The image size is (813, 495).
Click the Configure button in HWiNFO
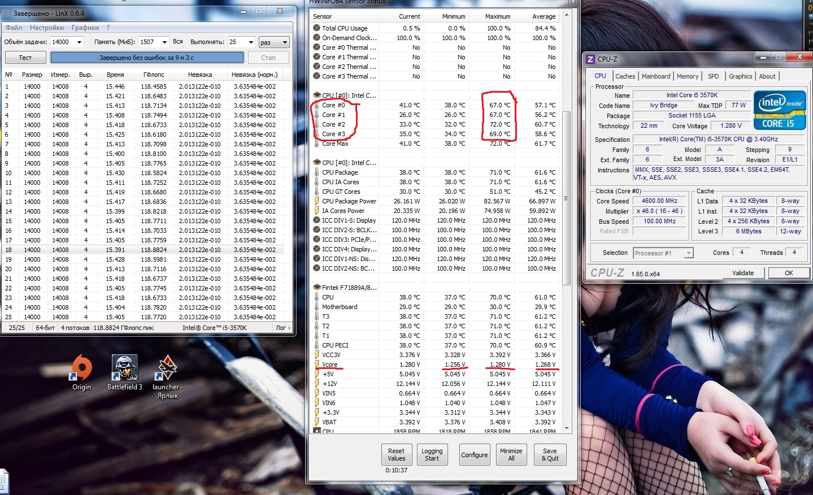[x=475, y=455]
